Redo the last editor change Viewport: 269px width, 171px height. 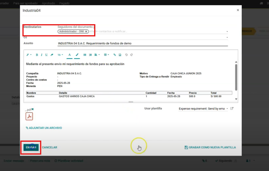coord(131,55)
